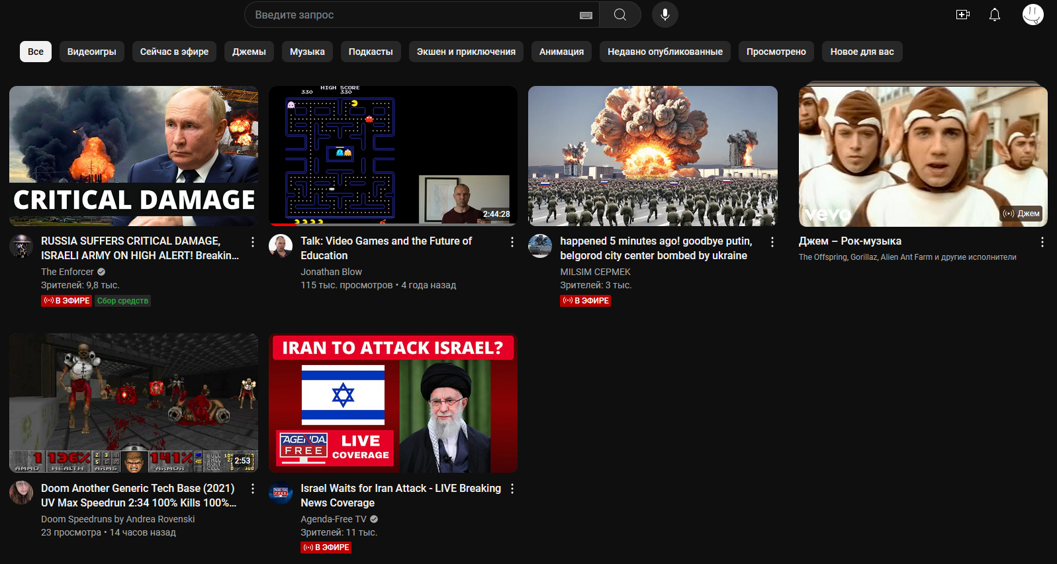The width and height of the screenshot is (1057, 564).
Task: Start voice search with microphone icon
Action: coord(665,15)
